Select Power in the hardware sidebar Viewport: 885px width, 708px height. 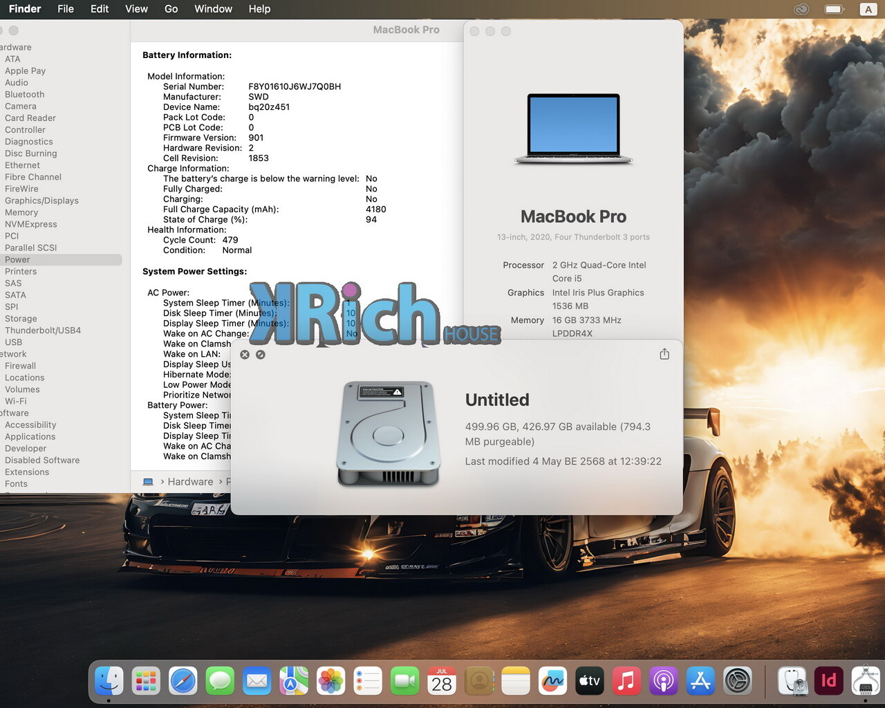click(61, 260)
